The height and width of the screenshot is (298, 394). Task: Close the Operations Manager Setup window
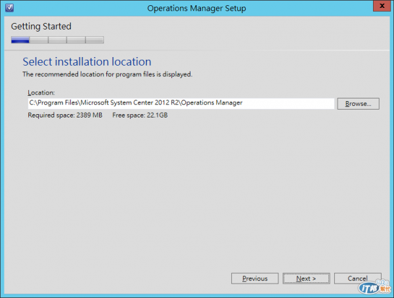pos(382,6)
